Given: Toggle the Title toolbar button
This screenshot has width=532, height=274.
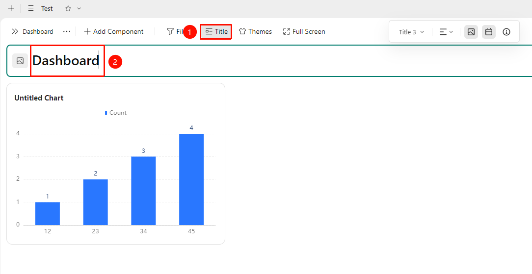Looking at the screenshot, I should (x=216, y=31).
